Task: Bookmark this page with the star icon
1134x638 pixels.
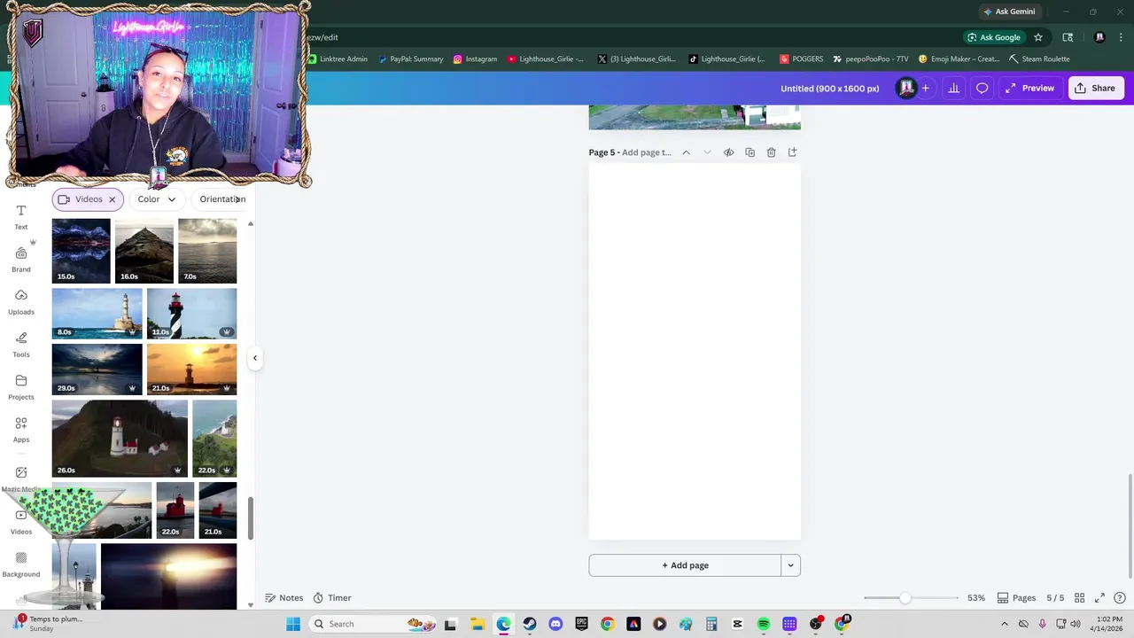Action: [x=1038, y=37]
